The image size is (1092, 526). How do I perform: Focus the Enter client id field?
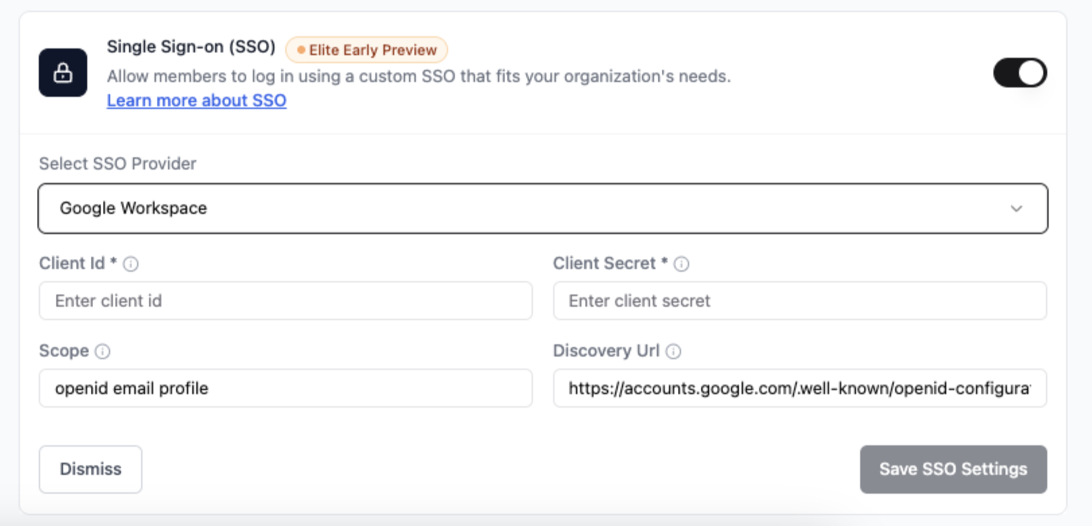click(x=285, y=301)
